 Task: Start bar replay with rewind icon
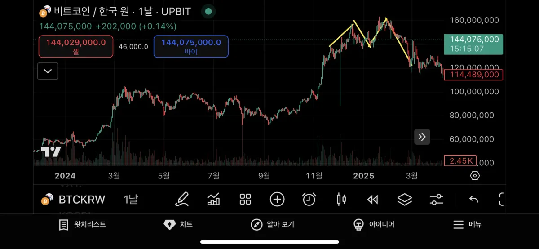(373, 199)
